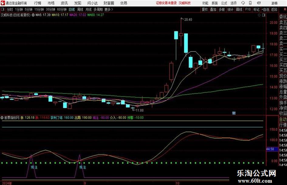Switch to 1分钟 period
This screenshot has height=185, width=287.
(19, 9)
